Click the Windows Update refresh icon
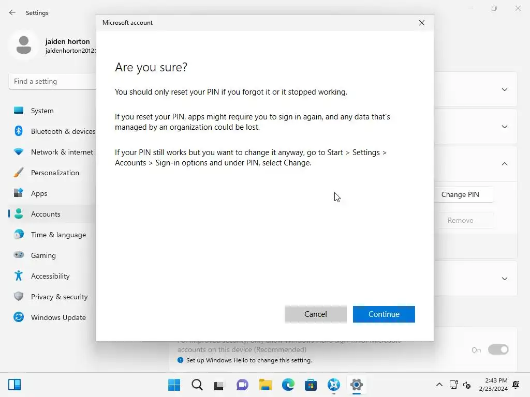The width and height of the screenshot is (530, 397). click(x=19, y=317)
